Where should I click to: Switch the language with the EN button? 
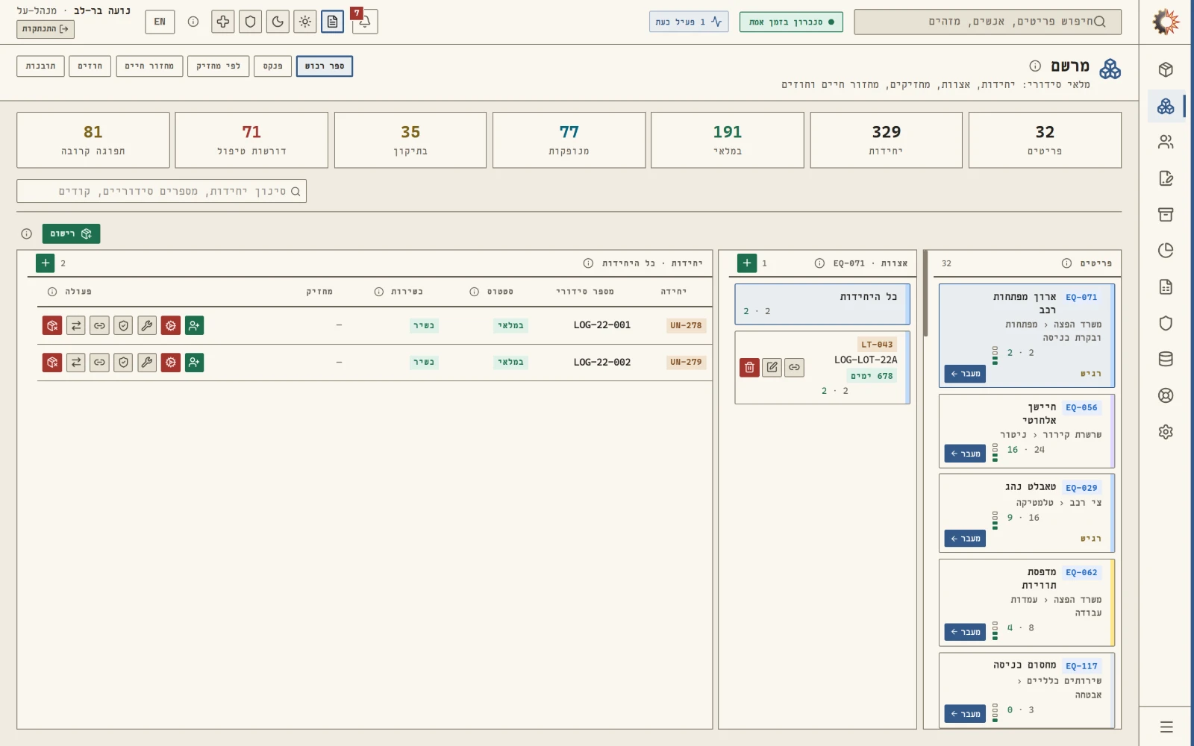click(x=160, y=22)
